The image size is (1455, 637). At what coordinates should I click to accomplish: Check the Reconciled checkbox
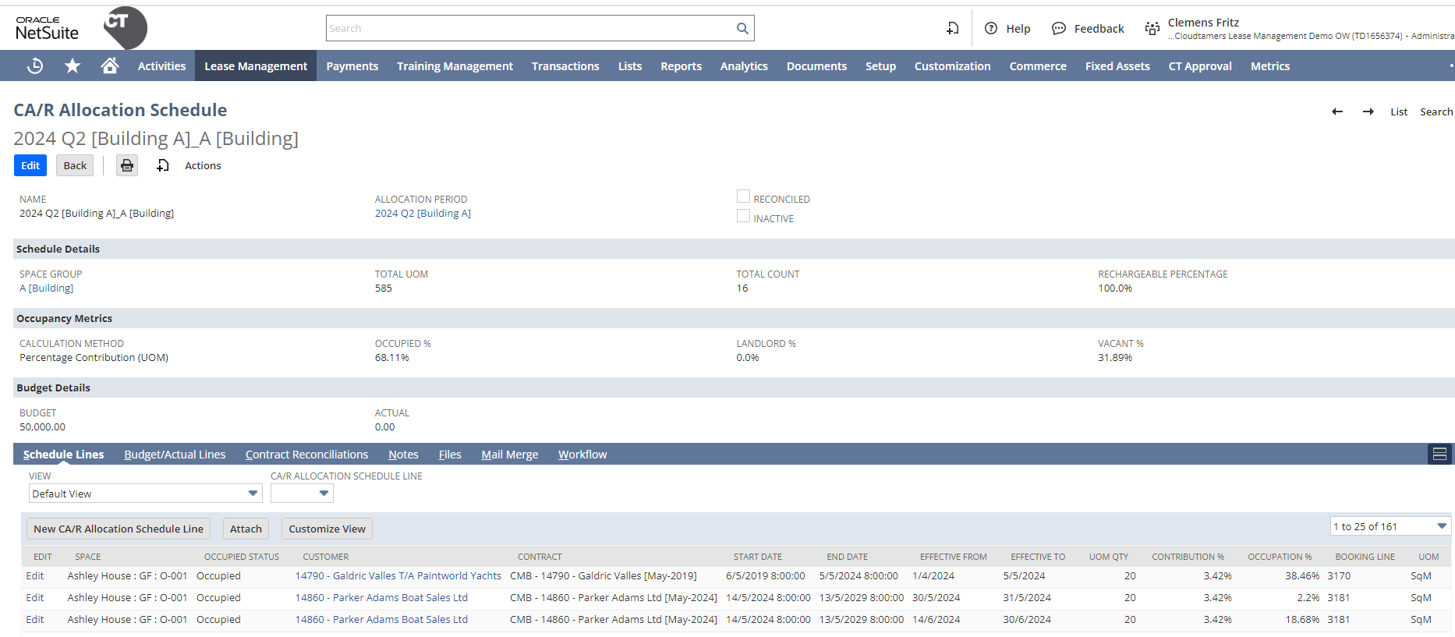click(x=743, y=196)
